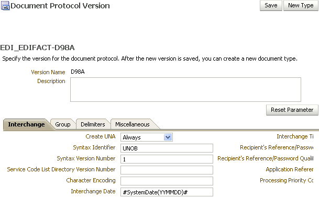The image size is (319, 198).
Task: Open the Delimiters tab
Action: [93, 124]
